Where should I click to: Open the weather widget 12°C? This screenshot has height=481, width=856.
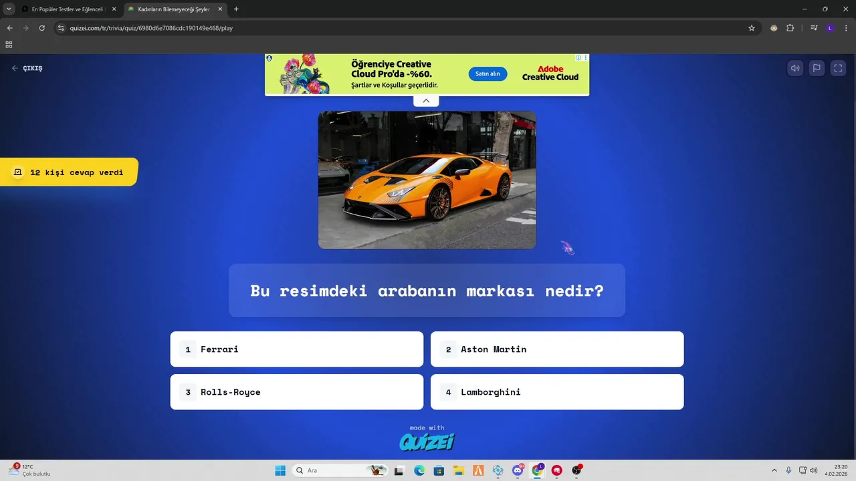[x=29, y=470]
